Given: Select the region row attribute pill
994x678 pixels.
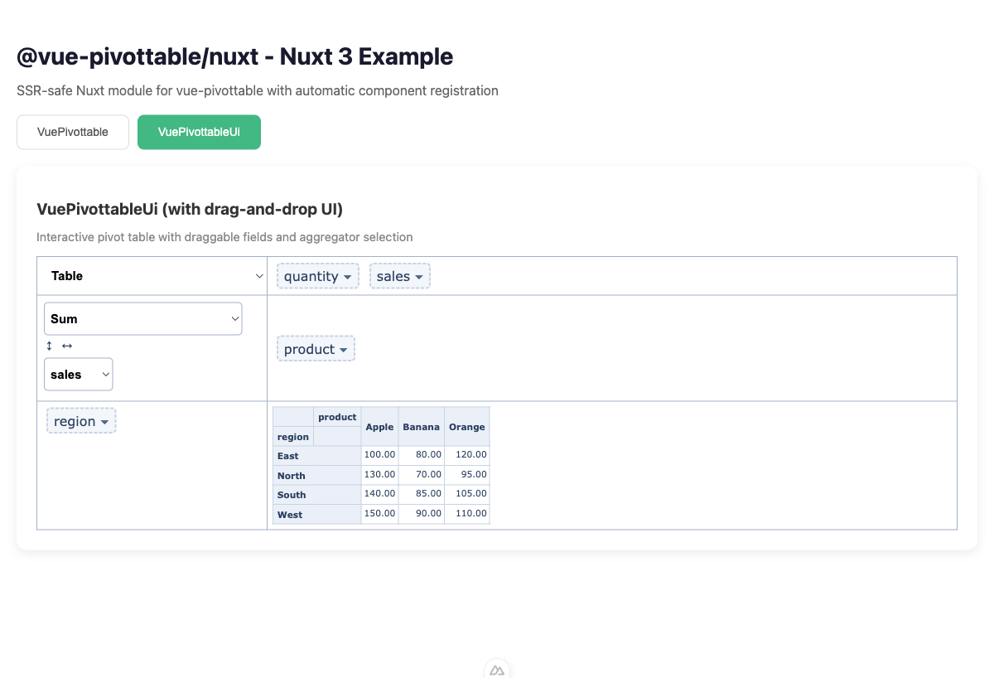Looking at the screenshot, I should 75,420.
